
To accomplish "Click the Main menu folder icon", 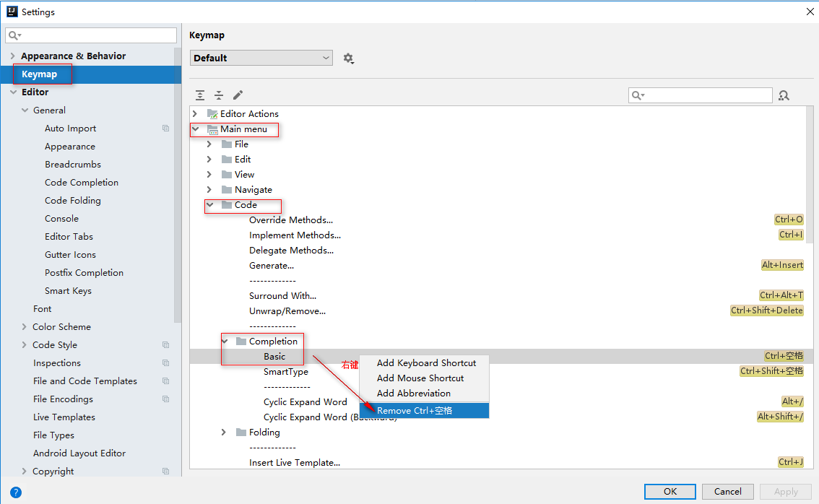I will pos(212,129).
